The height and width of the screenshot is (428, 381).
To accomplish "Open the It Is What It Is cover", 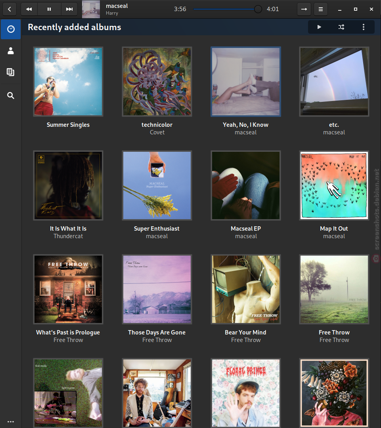I will pyautogui.click(x=68, y=185).
